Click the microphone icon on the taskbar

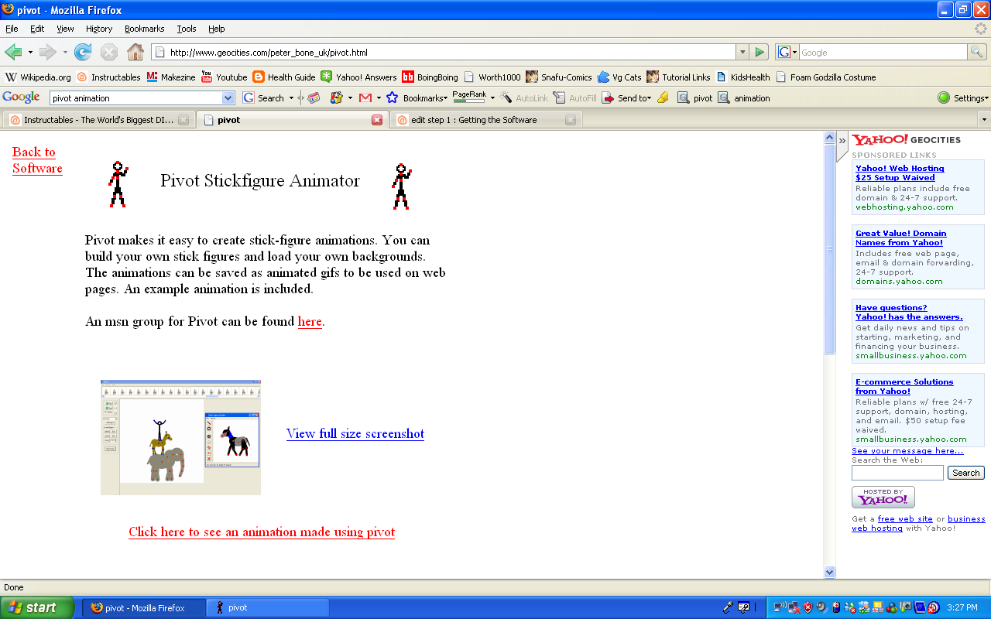click(x=728, y=607)
